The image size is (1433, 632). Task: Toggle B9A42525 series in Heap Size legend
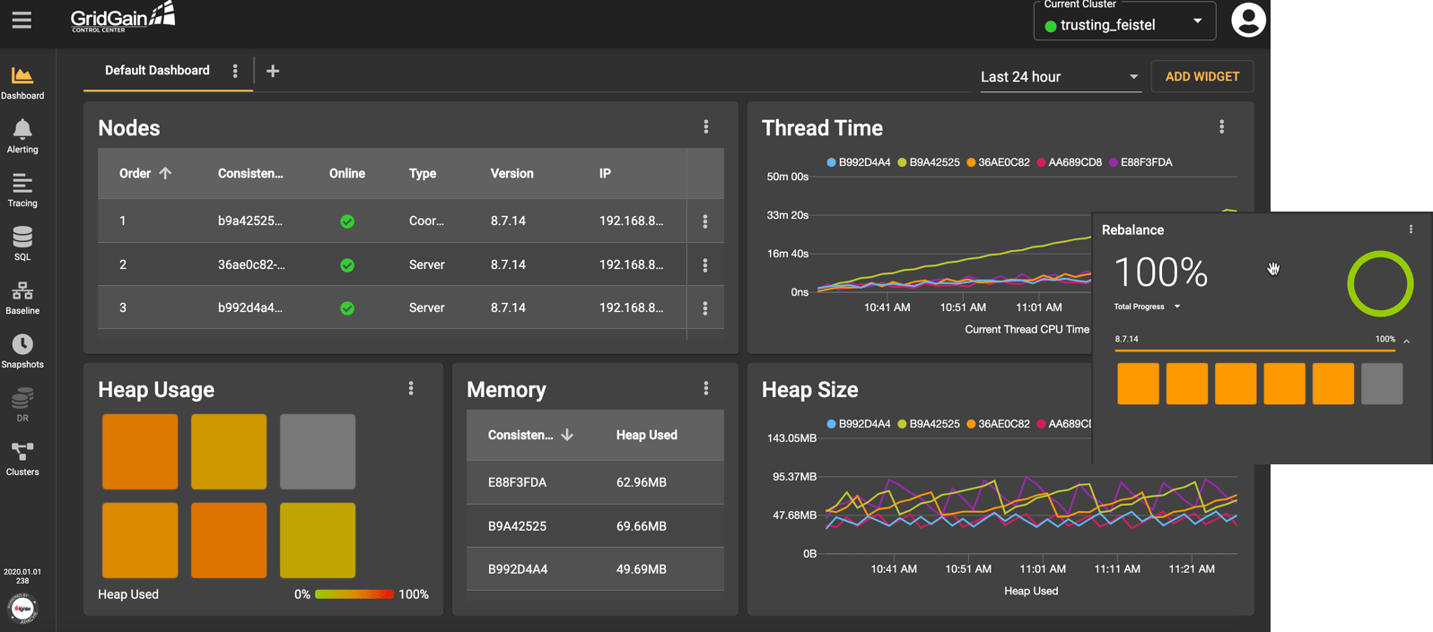(x=928, y=424)
